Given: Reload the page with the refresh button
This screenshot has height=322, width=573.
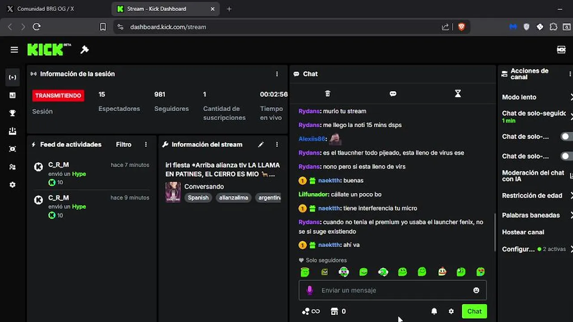Looking at the screenshot, I should [x=37, y=27].
